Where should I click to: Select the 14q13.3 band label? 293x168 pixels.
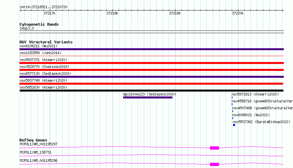tap(27, 28)
